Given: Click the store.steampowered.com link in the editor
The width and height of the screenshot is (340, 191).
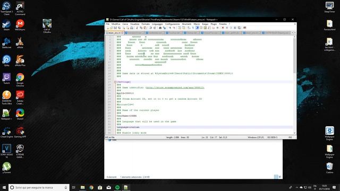Looking at the screenshot, I should pos(175,88).
